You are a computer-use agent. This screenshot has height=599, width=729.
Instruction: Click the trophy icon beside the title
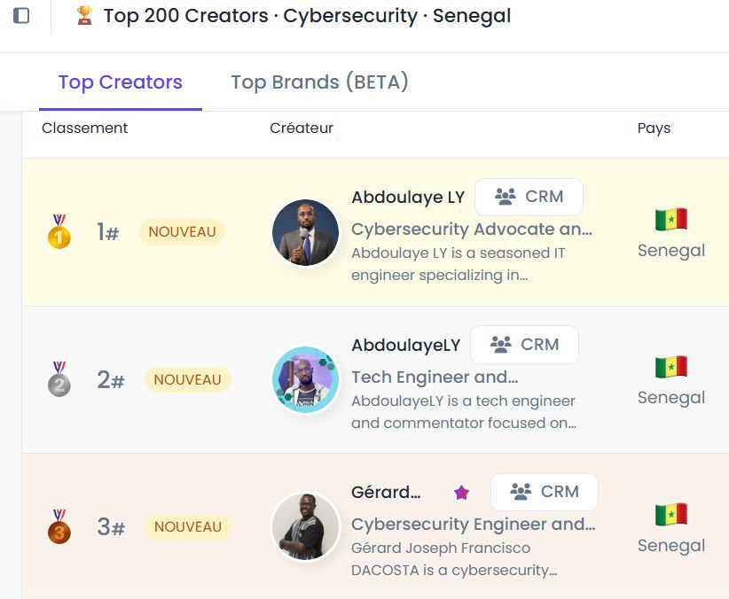coord(84,15)
